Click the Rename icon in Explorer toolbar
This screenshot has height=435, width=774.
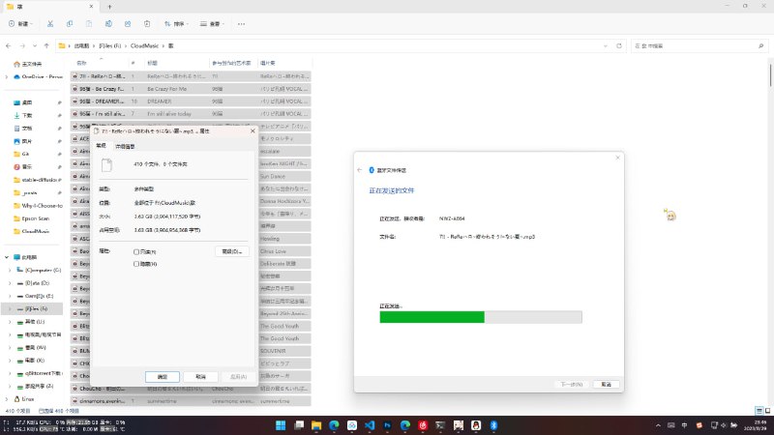pos(108,23)
